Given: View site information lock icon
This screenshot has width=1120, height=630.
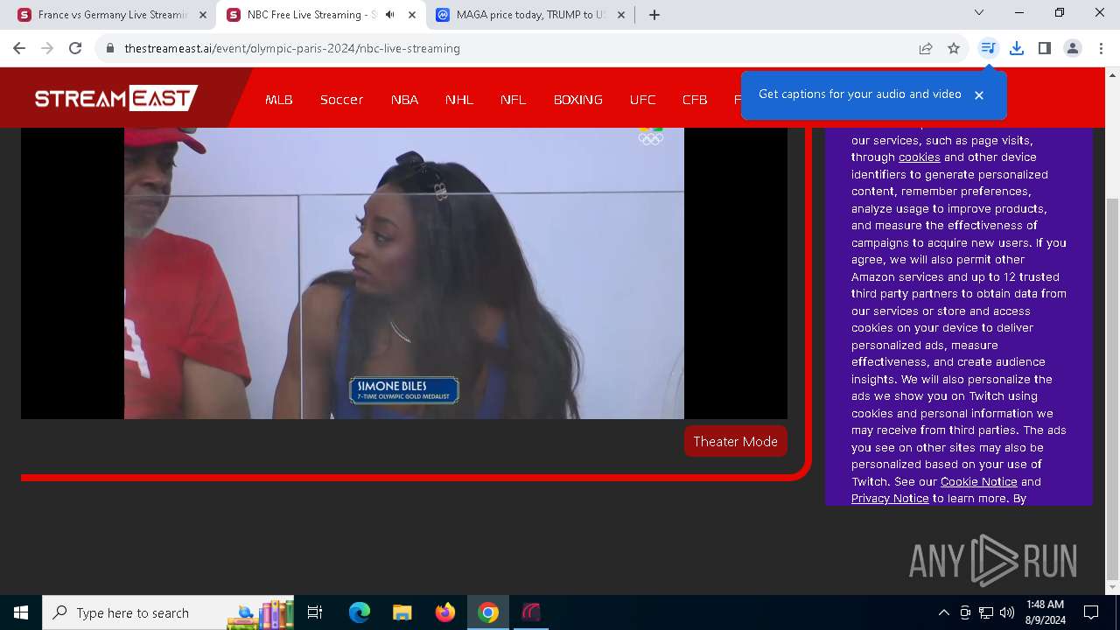Looking at the screenshot, I should click(x=110, y=48).
